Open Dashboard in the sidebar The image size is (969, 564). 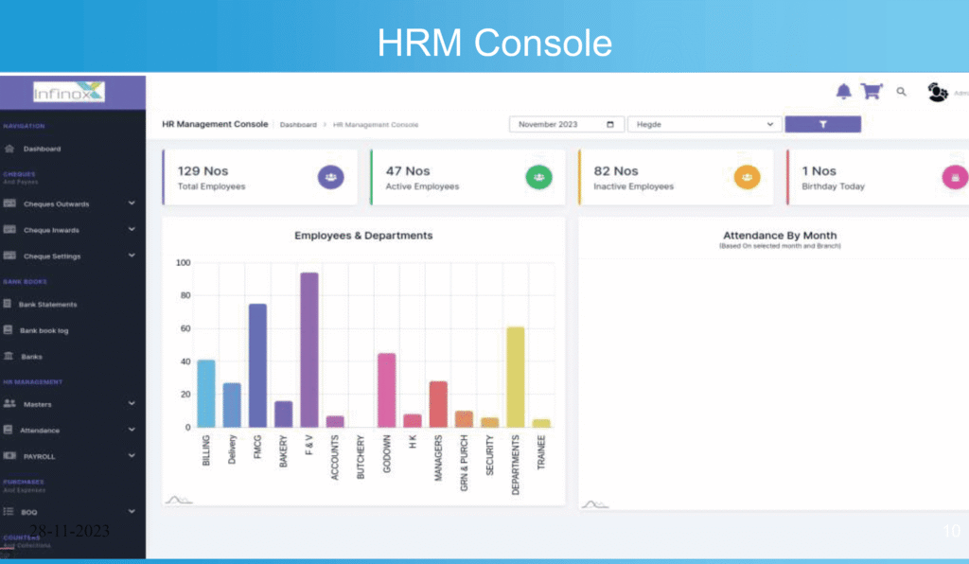point(42,149)
